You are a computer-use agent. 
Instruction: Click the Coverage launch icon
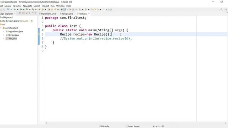(27, 10)
